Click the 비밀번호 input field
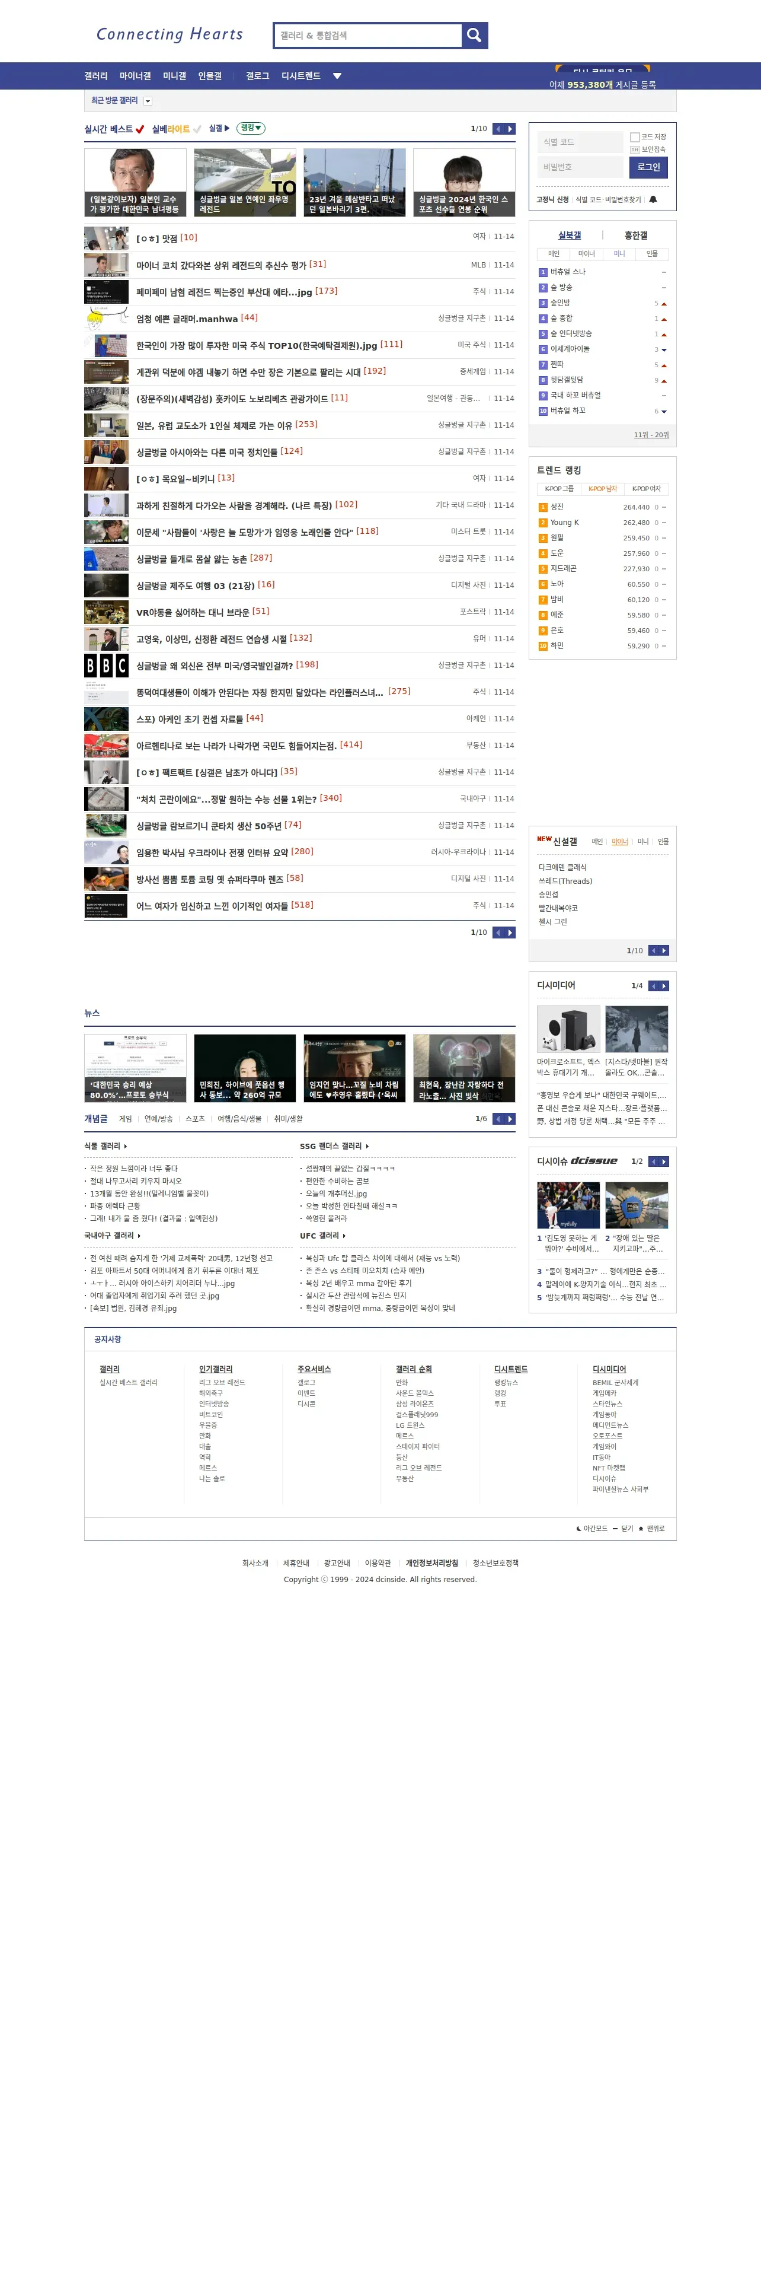Viewport: 761px width, 2285px height. click(580, 167)
